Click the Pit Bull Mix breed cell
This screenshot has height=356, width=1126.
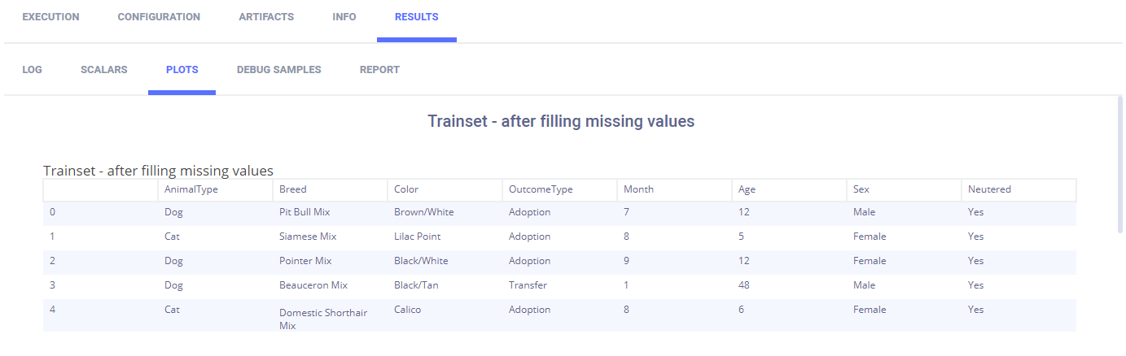(x=305, y=212)
